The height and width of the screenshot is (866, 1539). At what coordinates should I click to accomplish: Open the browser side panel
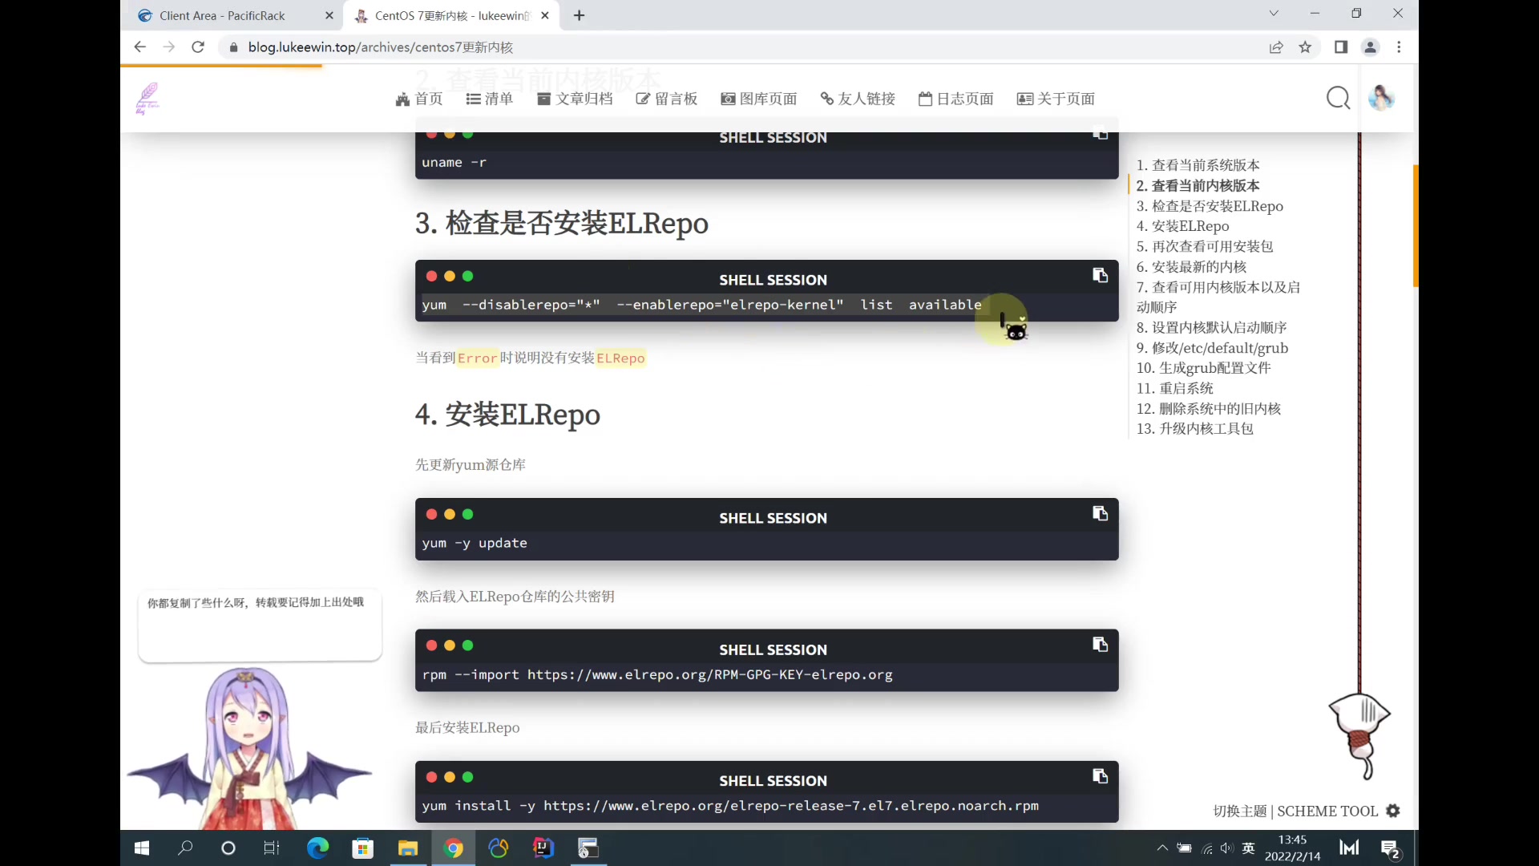click(1341, 47)
